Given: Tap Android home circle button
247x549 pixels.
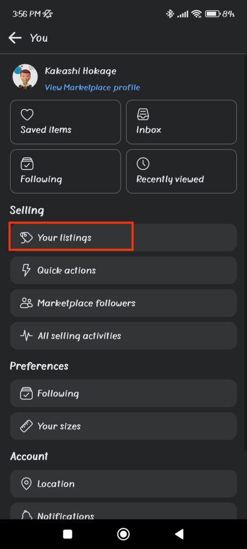Looking at the screenshot, I should coord(123,534).
